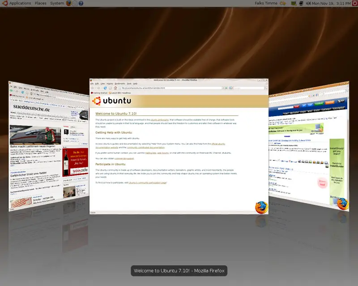
Task: Click the Firefox icon on the right window preview
Action: [343, 204]
